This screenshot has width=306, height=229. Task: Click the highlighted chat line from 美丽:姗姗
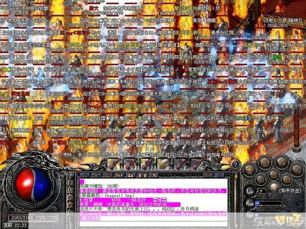pyautogui.click(x=130, y=204)
